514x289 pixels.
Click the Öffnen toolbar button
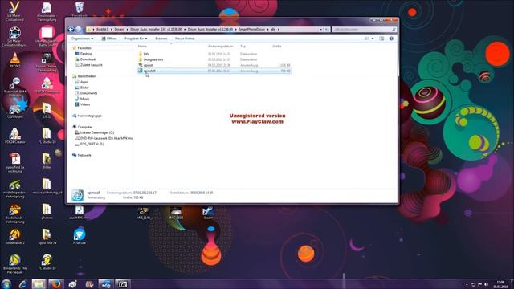(x=109, y=39)
